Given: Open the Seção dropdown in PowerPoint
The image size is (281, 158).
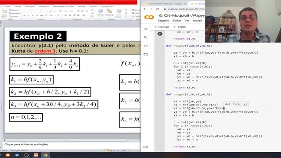Looking at the screenshot, I should [x=14, y=17].
